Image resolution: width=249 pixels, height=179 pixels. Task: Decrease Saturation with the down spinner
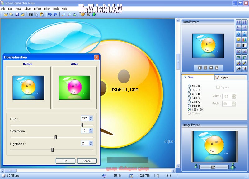pos(91,132)
